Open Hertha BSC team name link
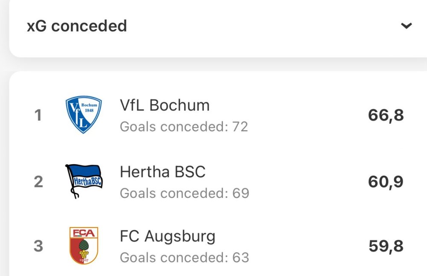Screen dimensions: 427x276 [163, 172]
